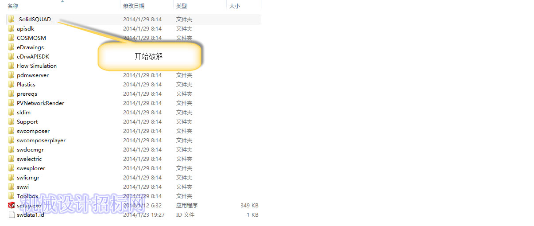Click the ID 文件 type of swdata1.id
This screenshot has height=226, width=534.
click(186, 215)
